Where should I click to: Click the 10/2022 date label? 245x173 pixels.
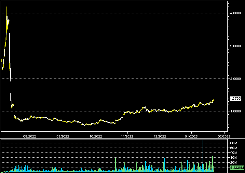pos(96,137)
